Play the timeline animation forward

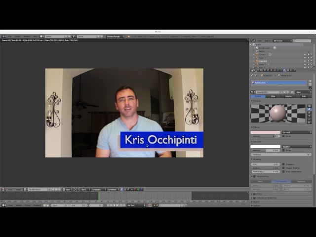(x=118, y=205)
